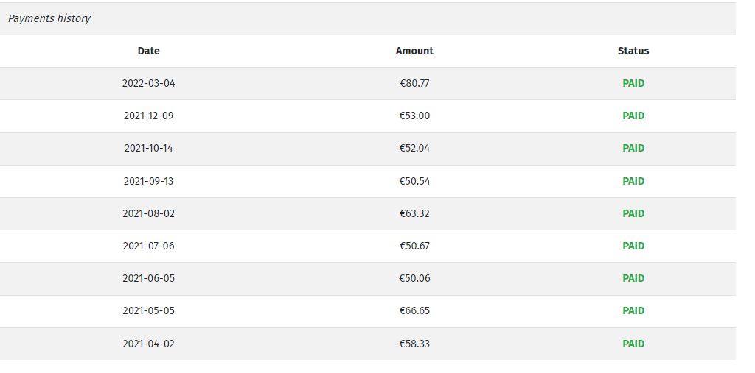Click PAID status for 2022-03-04 payment
755x373 pixels.
point(633,83)
